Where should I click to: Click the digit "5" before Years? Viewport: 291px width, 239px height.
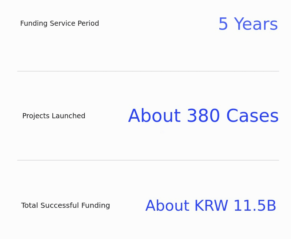tap(223, 25)
